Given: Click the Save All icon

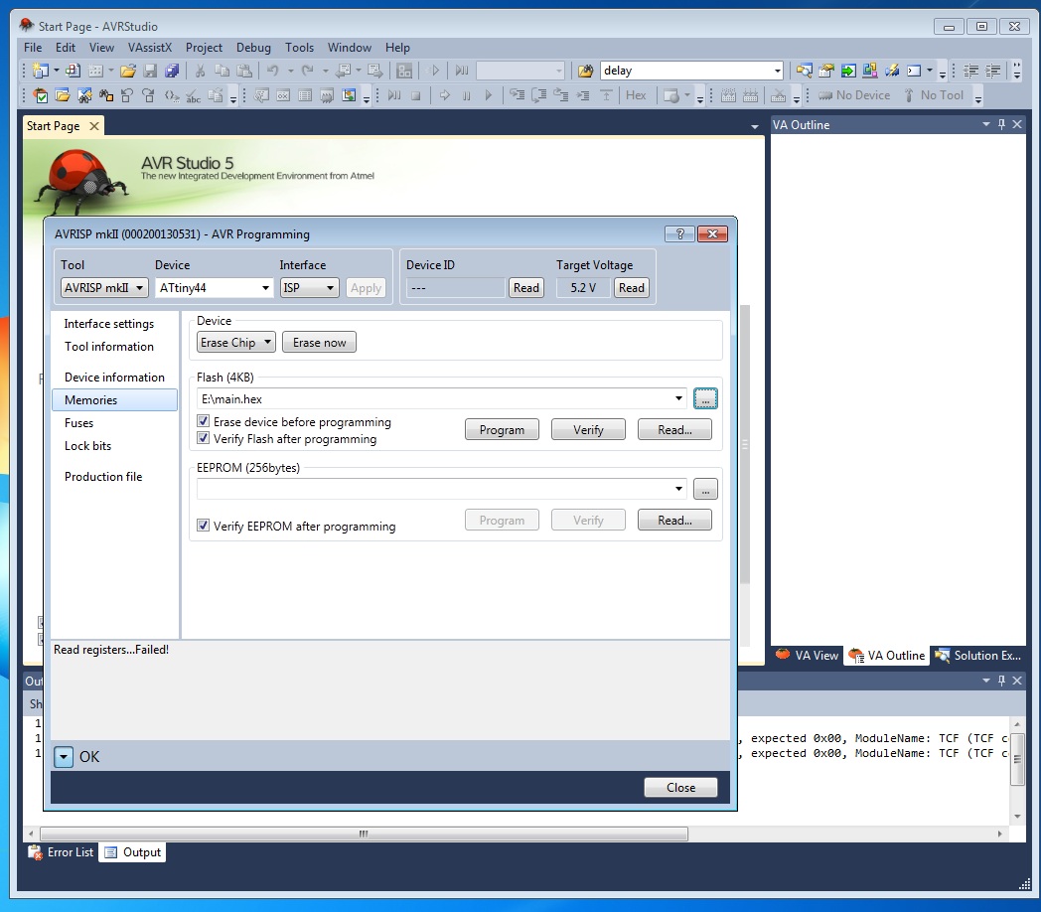Looking at the screenshot, I should 172,71.
